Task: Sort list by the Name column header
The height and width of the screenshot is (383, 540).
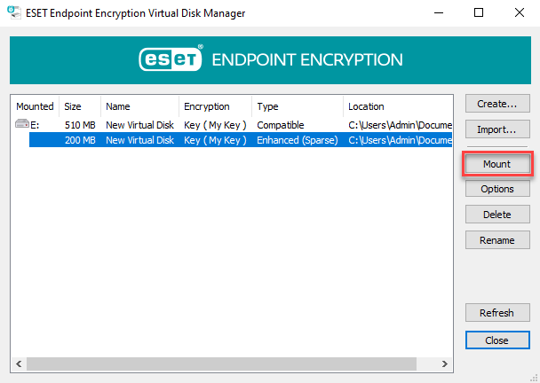Action: tap(139, 106)
